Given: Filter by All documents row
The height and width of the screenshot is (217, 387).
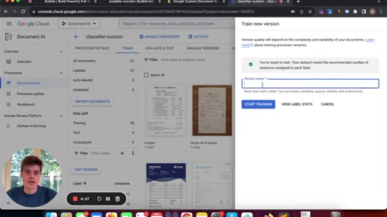Looking at the screenshot, I should pos(103,61).
